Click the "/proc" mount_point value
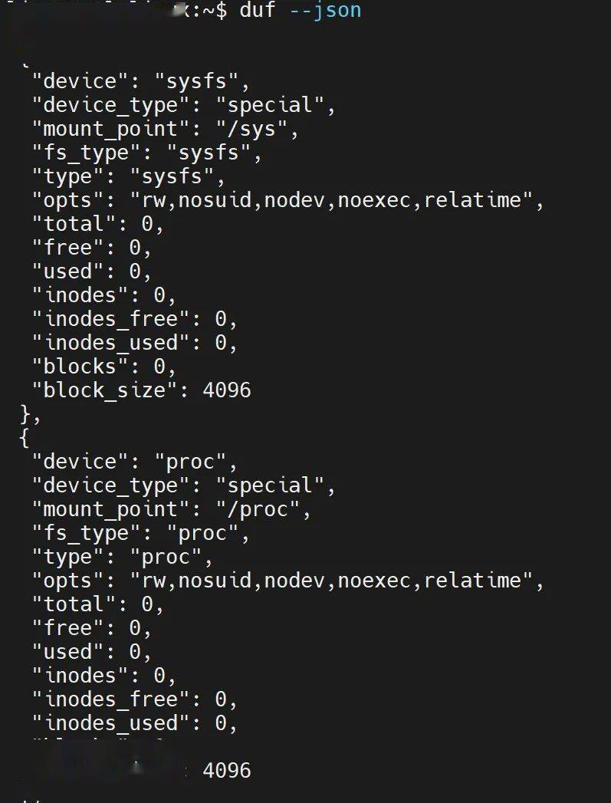 point(258,509)
